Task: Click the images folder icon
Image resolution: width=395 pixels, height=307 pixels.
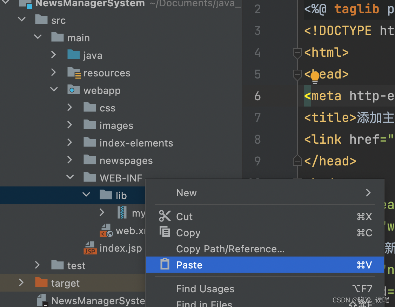Action: [90, 124]
